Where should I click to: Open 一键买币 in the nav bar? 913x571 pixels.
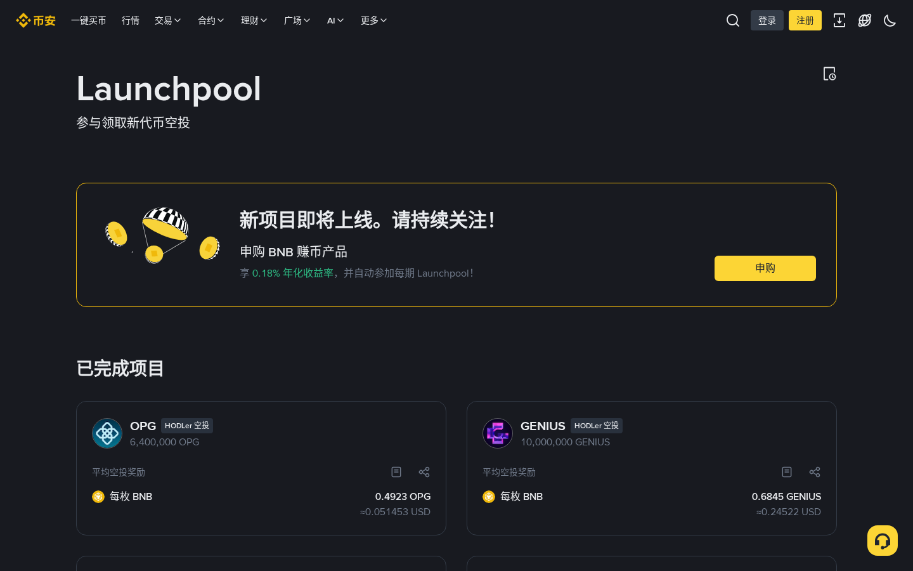(89, 20)
